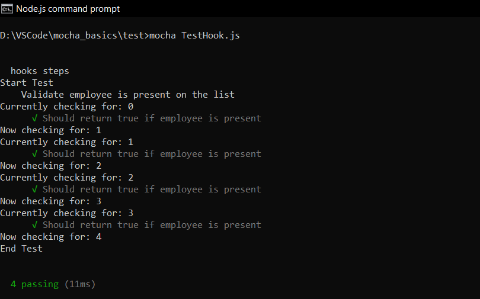Click the first green checkmark in test output
The image size is (480, 299).
coord(36,118)
